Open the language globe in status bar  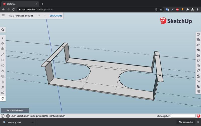[x=8, y=116]
